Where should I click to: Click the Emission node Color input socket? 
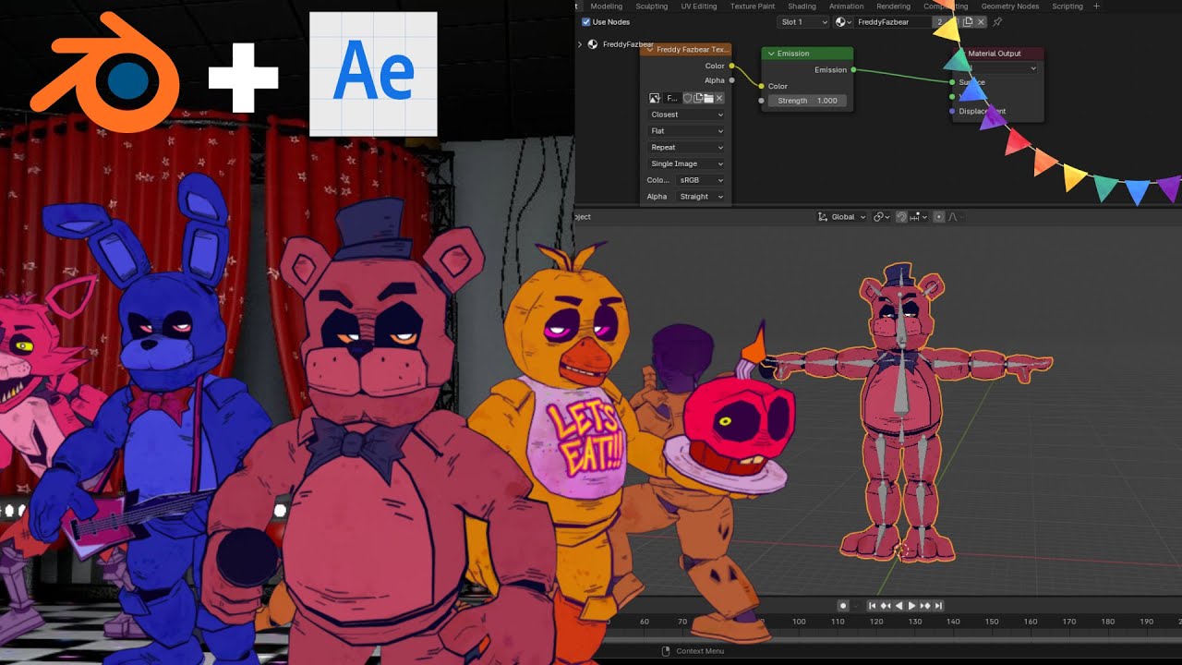point(761,86)
